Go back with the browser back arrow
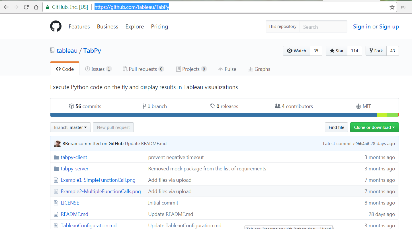This screenshot has height=229, width=412. (6, 7)
